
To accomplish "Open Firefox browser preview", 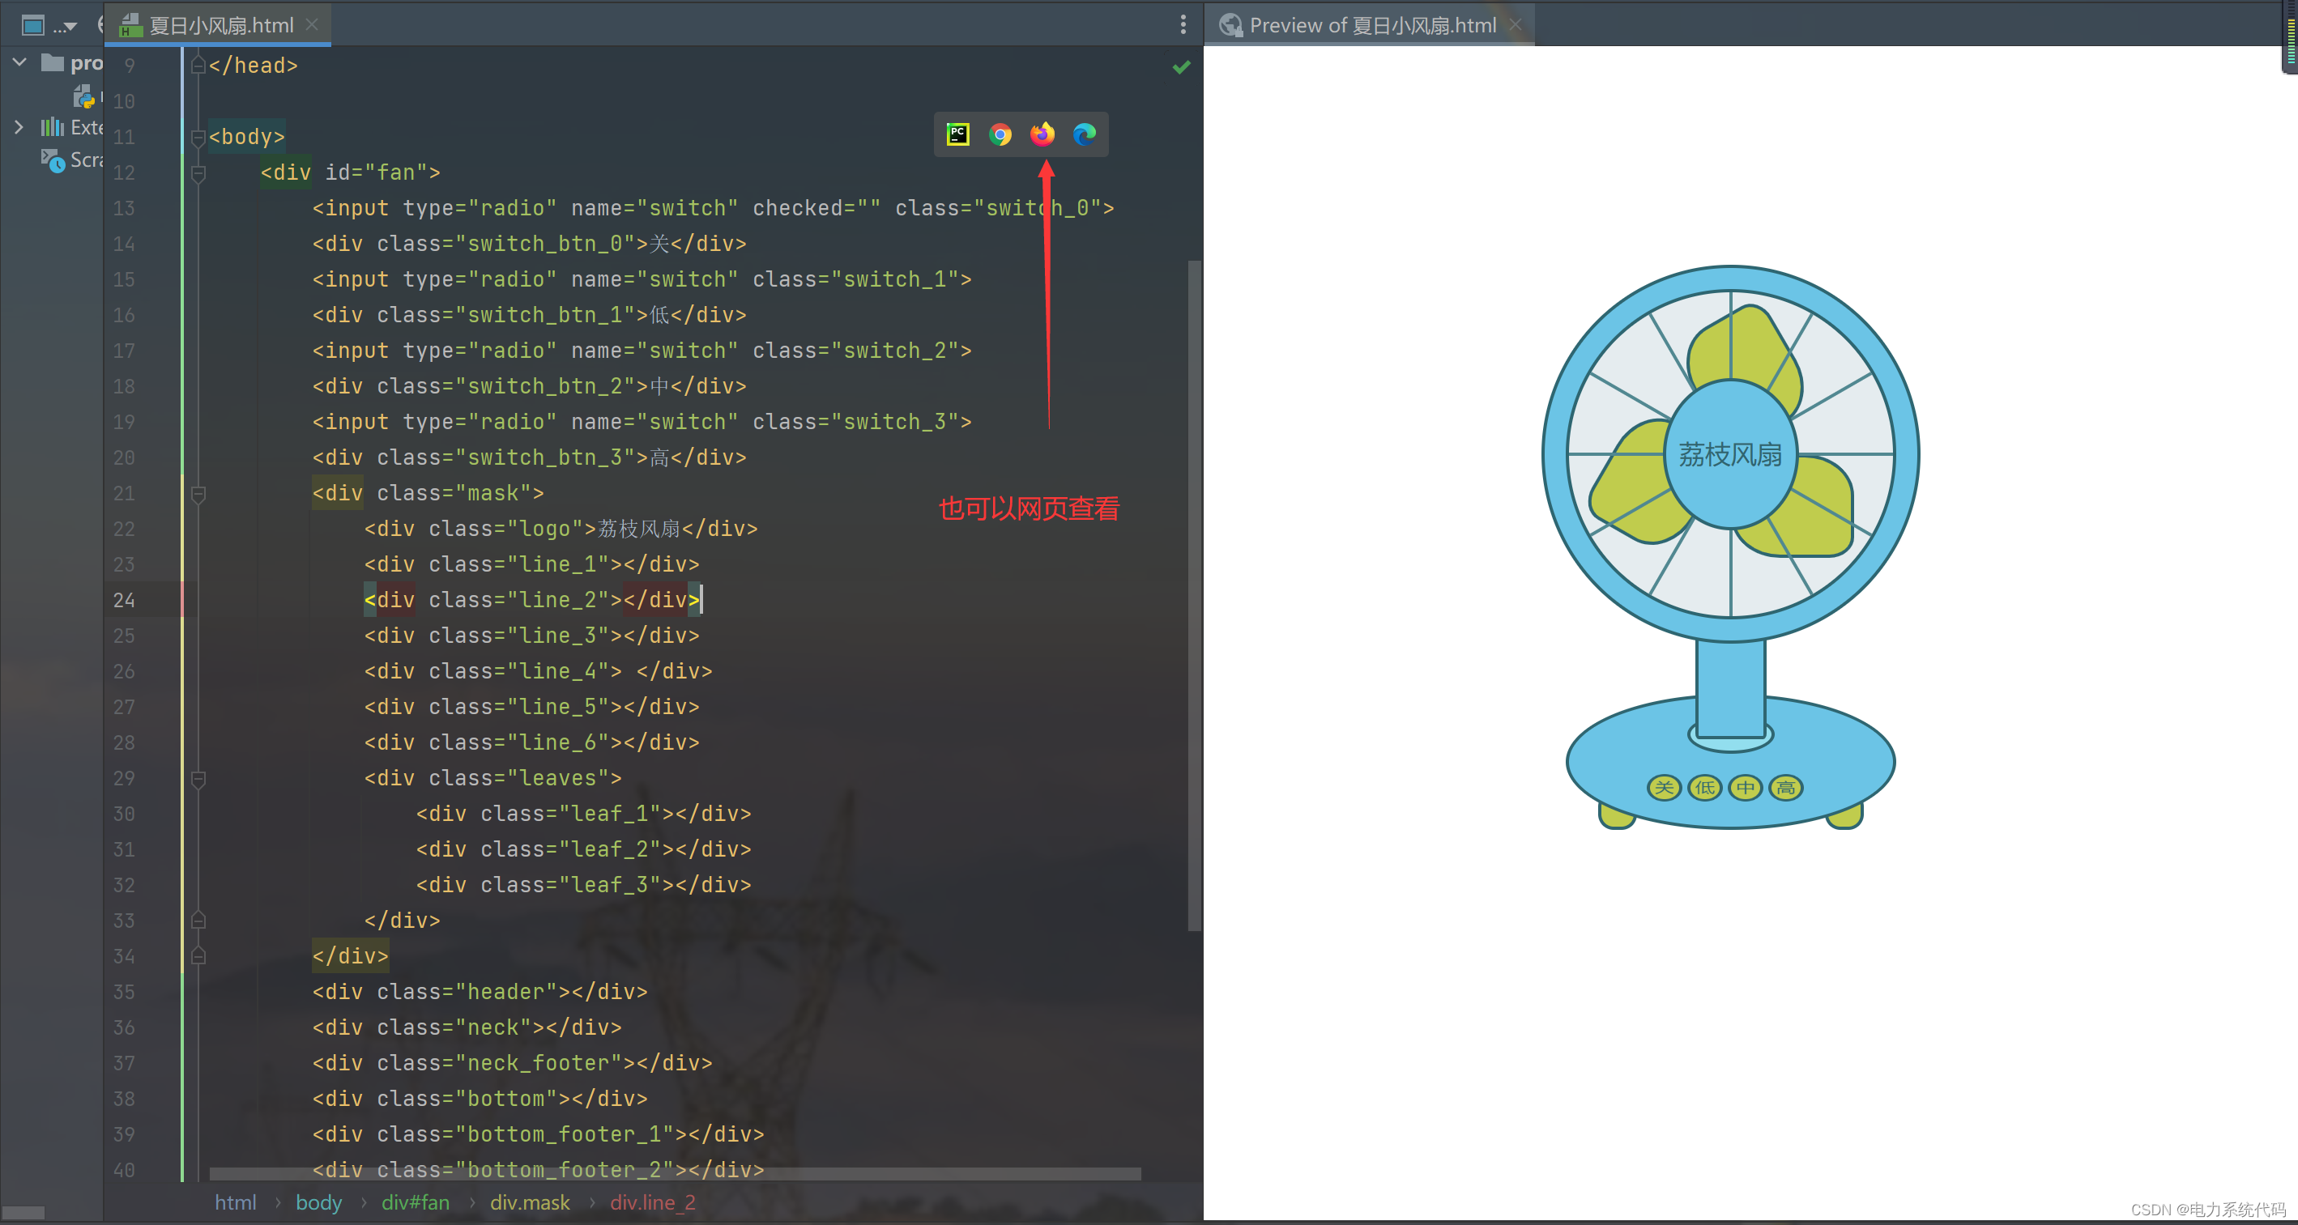I will [1041, 135].
